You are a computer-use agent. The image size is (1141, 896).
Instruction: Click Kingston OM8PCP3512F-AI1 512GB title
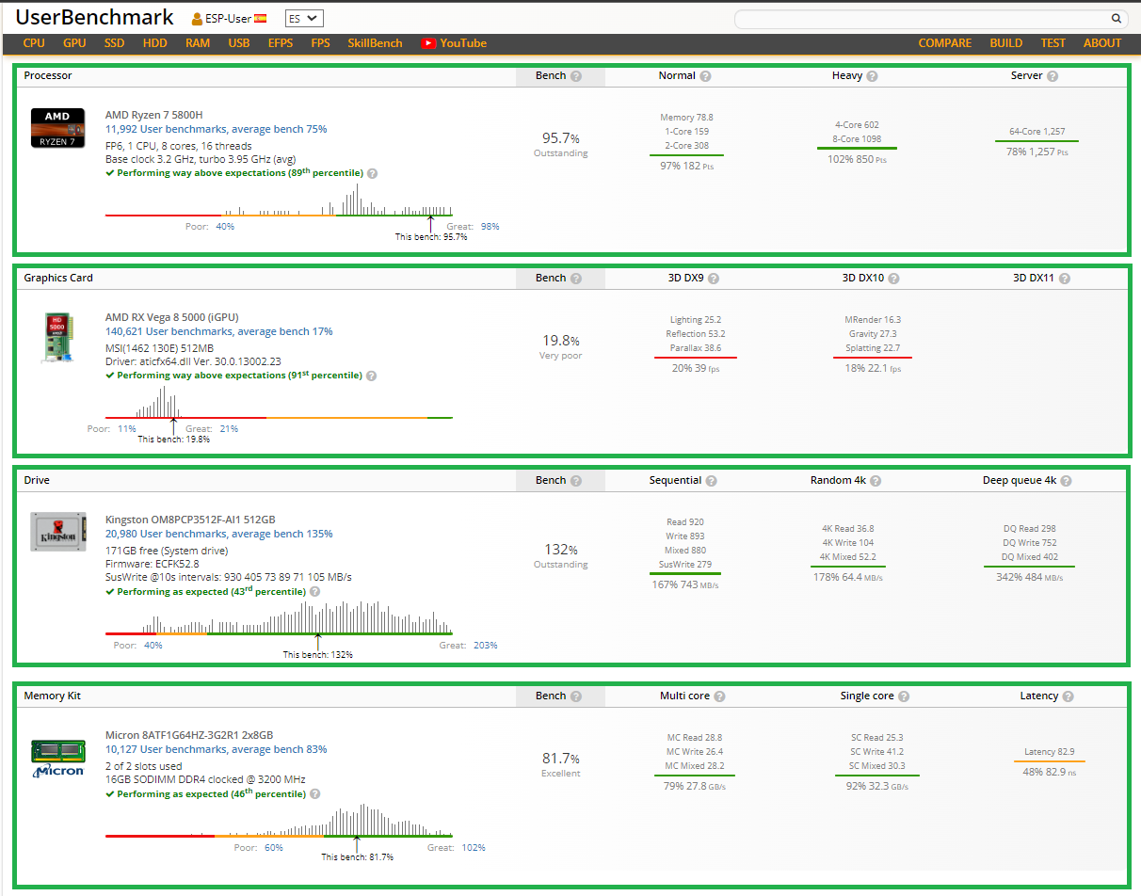tap(190, 520)
